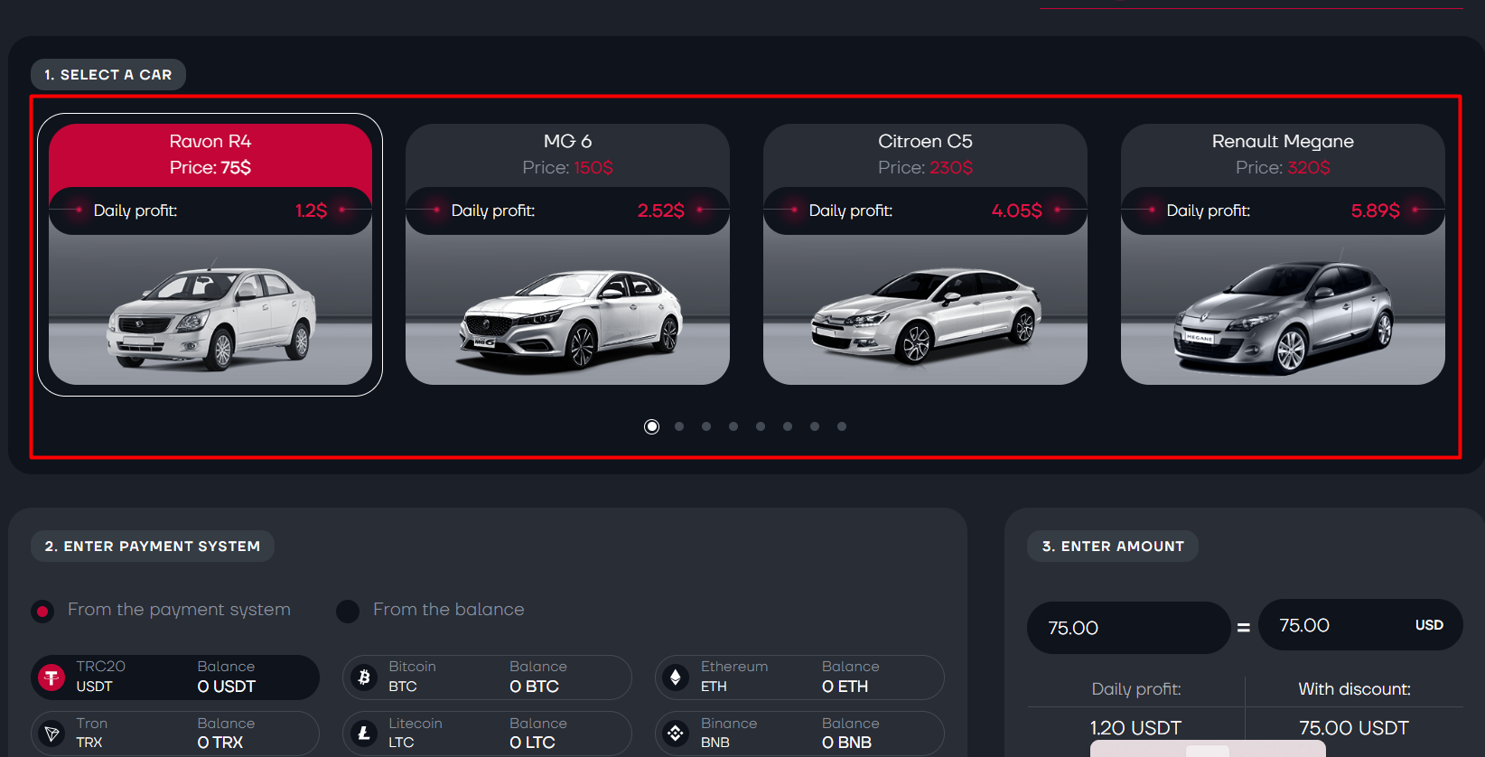Click the '3. ENTER AMOUNT' heading
This screenshot has width=1485, height=757.
(1113, 547)
